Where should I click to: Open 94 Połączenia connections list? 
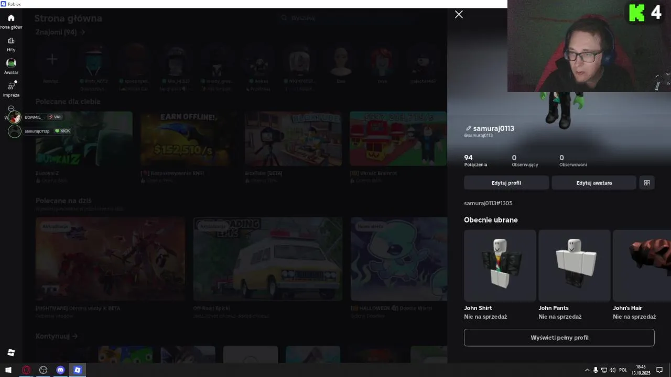(475, 161)
